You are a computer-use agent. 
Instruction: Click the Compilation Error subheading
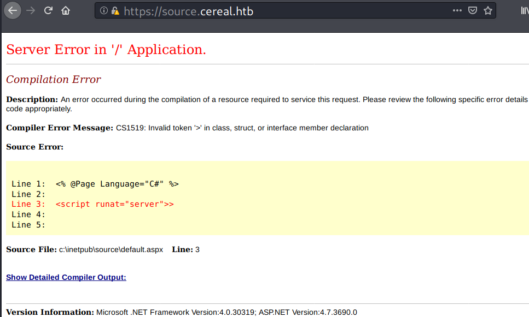tap(54, 80)
